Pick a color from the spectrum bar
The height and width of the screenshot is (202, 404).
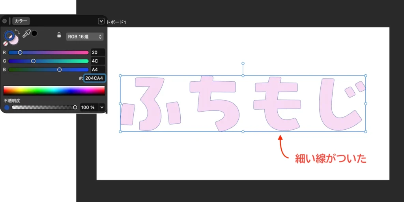pyautogui.click(x=54, y=90)
